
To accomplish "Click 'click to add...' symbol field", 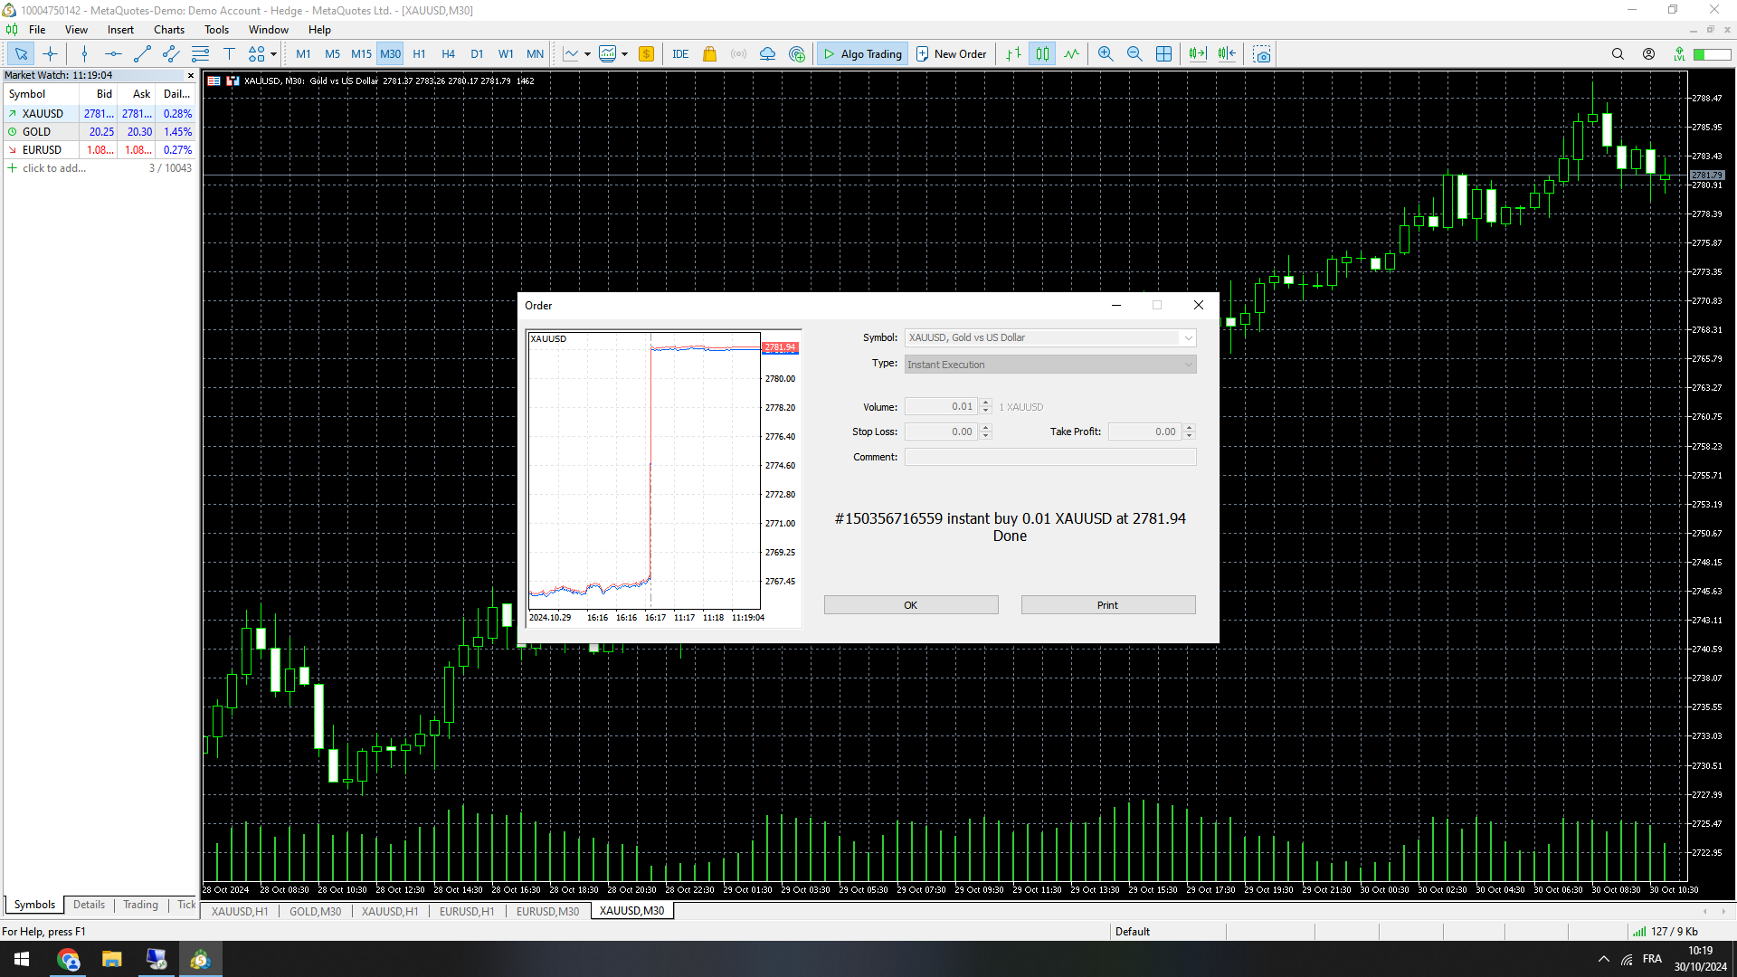I will pyautogui.click(x=54, y=168).
